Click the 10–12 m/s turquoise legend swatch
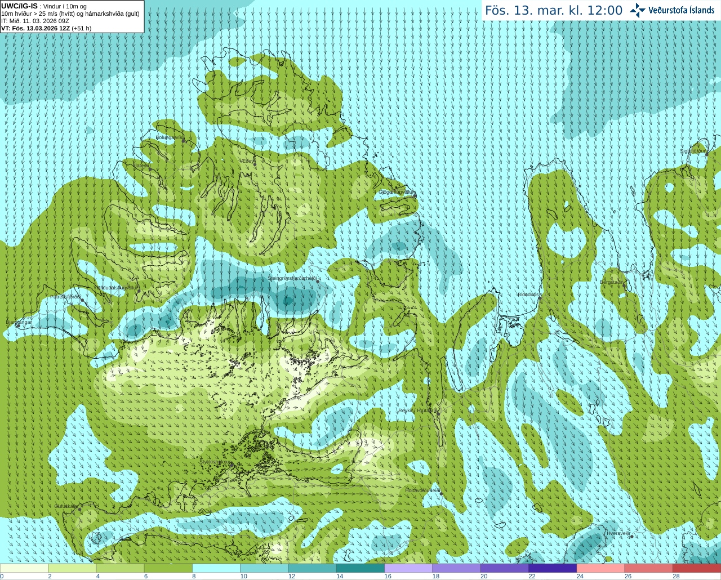The height and width of the screenshot is (580, 721). pyautogui.click(x=264, y=568)
